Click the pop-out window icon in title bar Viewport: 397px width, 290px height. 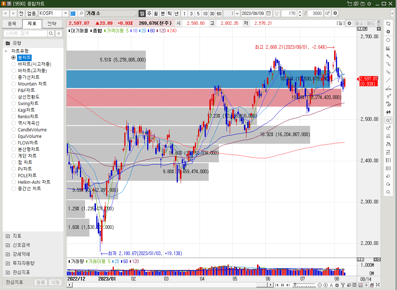click(x=350, y=4)
